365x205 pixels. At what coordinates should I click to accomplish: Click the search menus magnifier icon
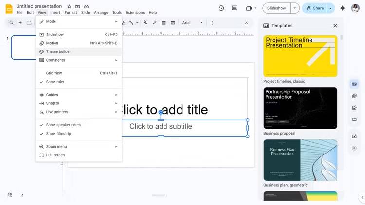[11, 23]
